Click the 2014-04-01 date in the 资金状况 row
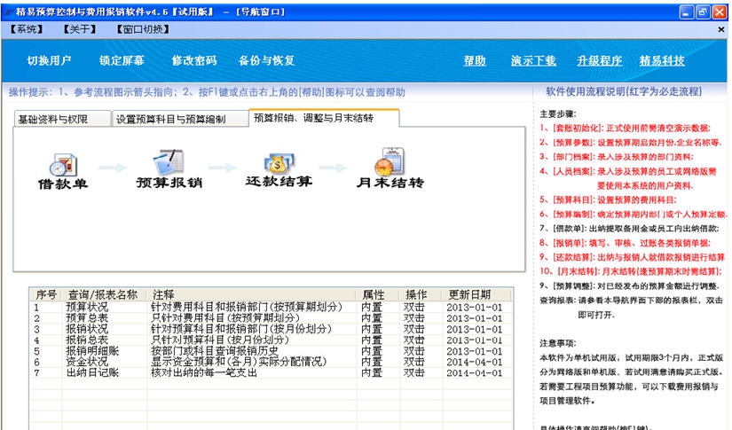This screenshot has width=732, height=430. click(x=475, y=362)
